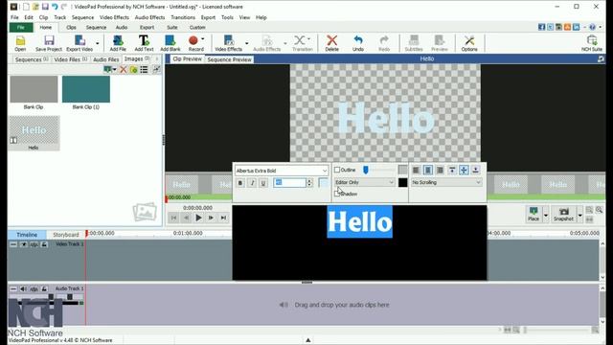This screenshot has height=345, width=613.
Task: Toggle Bold formatting for the text
Action: 240,183
